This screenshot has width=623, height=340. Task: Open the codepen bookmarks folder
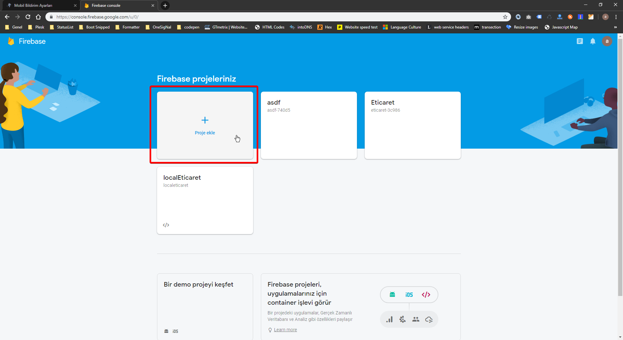pyautogui.click(x=188, y=27)
